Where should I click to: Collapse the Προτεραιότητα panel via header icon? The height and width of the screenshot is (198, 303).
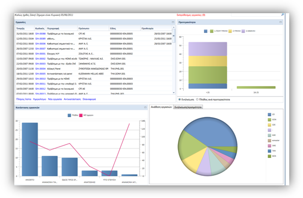[280, 22]
